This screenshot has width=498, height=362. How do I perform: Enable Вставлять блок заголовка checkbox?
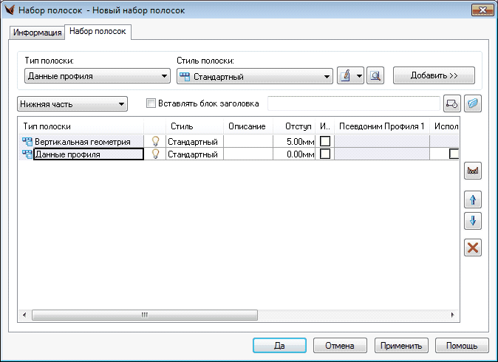tap(152, 103)
